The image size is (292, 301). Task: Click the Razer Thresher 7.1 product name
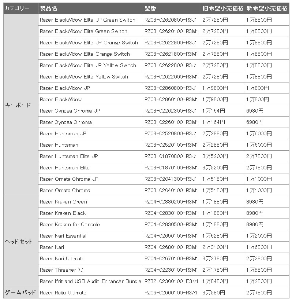[x=62, y=270]
